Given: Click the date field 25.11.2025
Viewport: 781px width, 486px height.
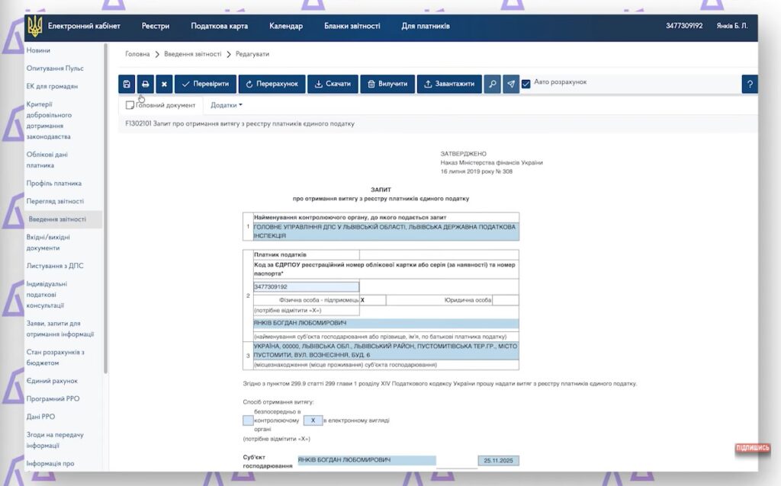Looking at the screenshot, I should coord(498,461).
